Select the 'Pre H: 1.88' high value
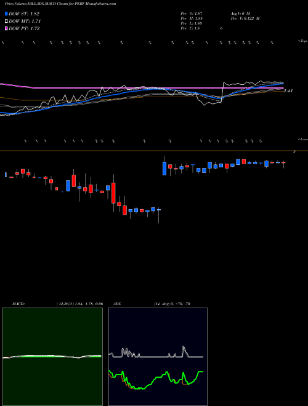308x406 pixels. coord(192,18)
